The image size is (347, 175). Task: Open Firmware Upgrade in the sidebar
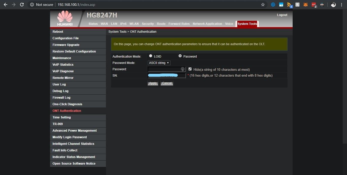(x=66, y=45)
